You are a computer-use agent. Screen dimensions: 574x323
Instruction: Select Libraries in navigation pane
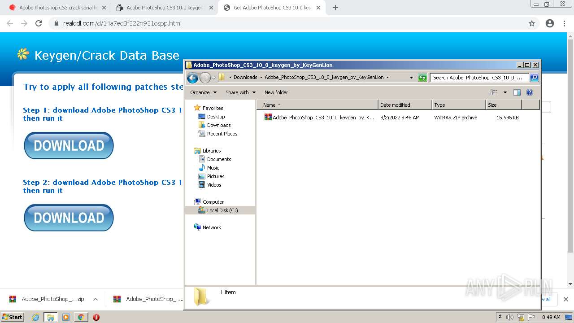pyautogui.click(x=212, y=151)
